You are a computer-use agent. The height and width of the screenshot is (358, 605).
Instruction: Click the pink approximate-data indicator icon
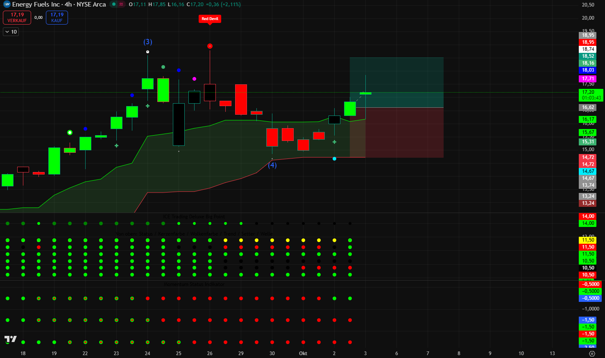click(121, 5)
